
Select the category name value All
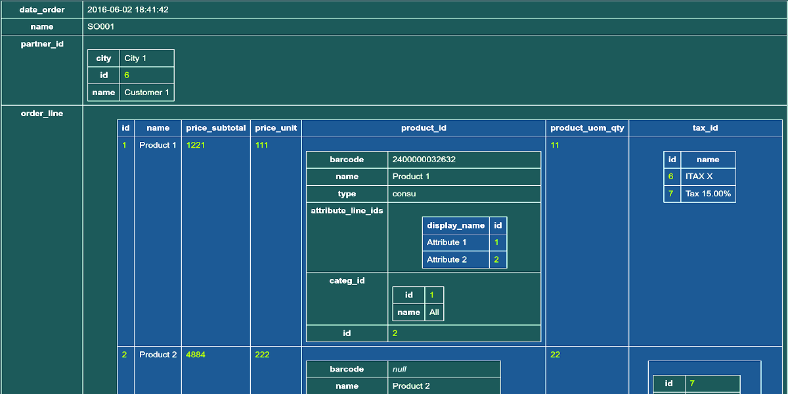(x=434, y=312)
